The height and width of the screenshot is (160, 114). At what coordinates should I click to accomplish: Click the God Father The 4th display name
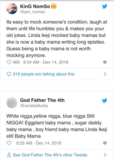(x=42, y=100)
